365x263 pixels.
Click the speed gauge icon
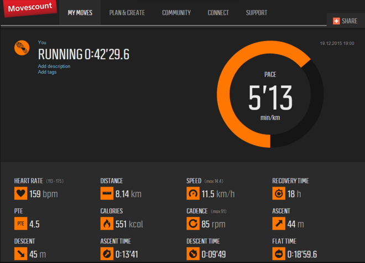(x=194, y=194)
